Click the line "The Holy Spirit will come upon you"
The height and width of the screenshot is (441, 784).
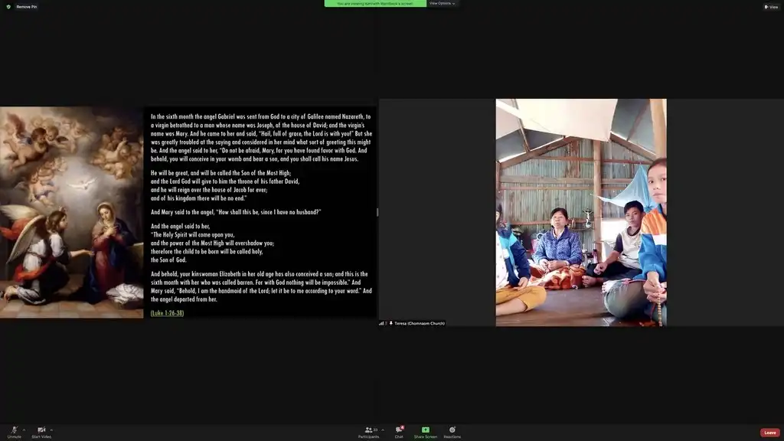tap(192, 234)
